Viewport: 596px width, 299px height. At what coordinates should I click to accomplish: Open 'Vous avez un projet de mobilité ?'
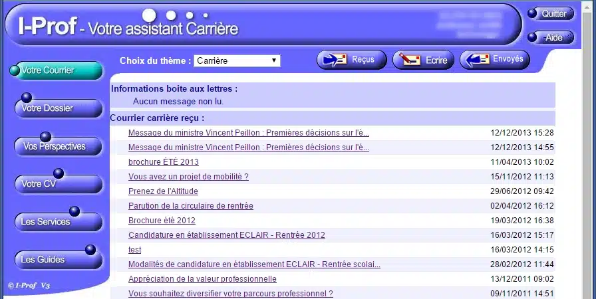[x=188, y=177]
